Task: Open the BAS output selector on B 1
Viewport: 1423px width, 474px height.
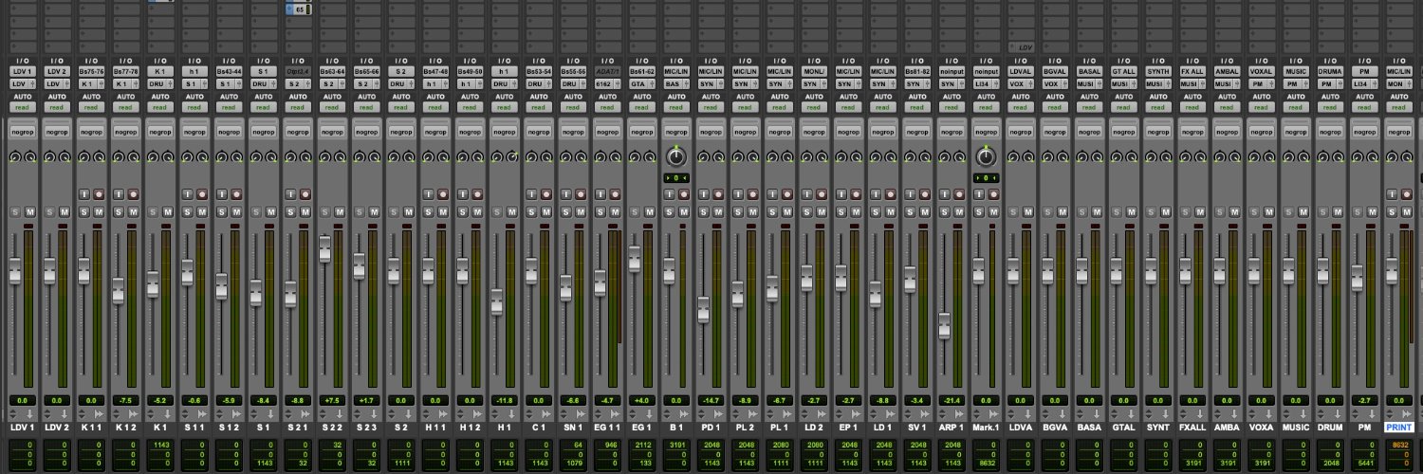Action: [x=675, y=84]
